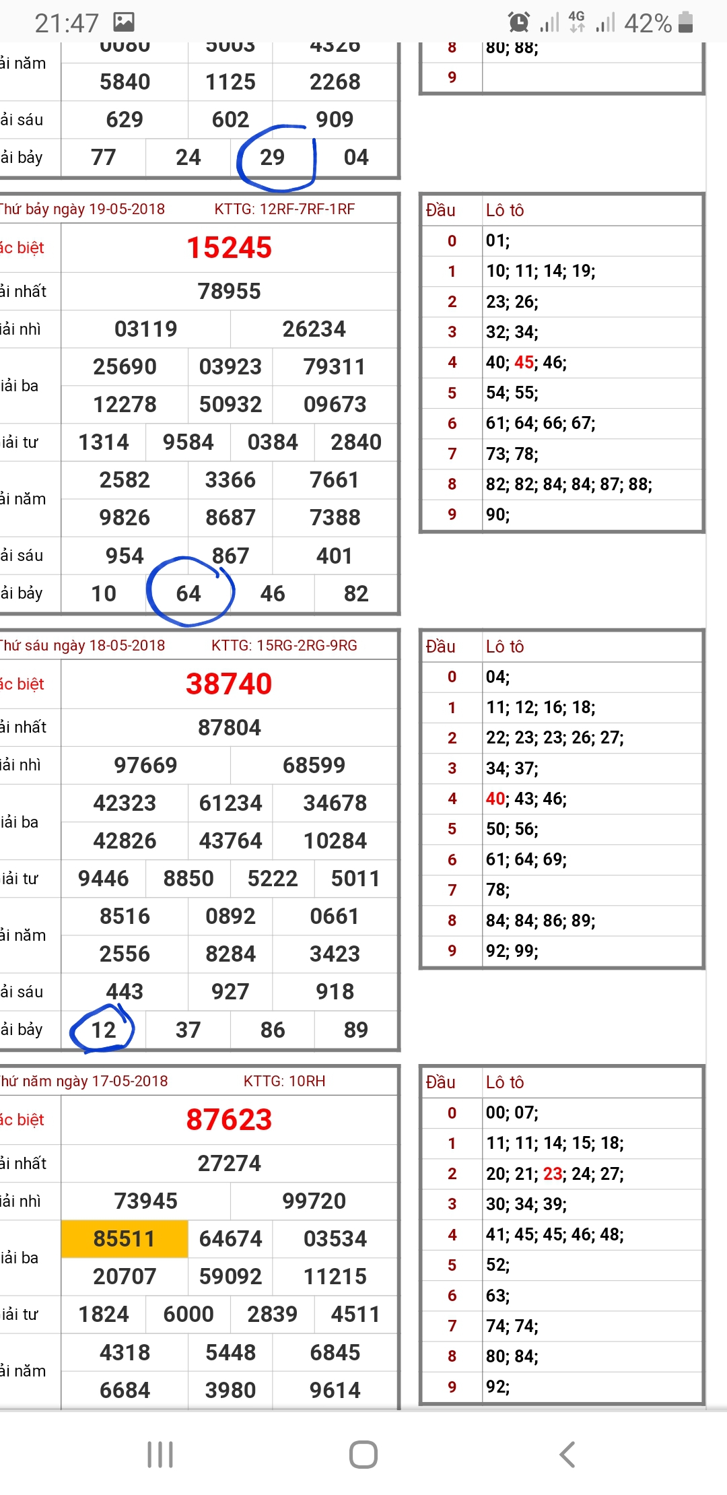
Task: Tap Lô tô row '74; 74;'
Action: [512, 1326]
